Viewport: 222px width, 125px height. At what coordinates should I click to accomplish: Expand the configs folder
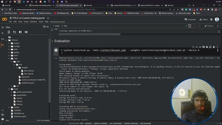click(9, 46)
